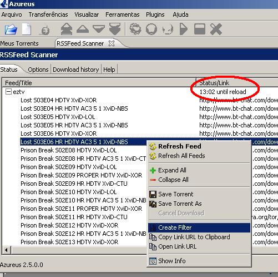The image size is (278, 277).
Task: Select Prison Break S02E09 HR HDTV XviD-CTU
Action: [74, 184]
